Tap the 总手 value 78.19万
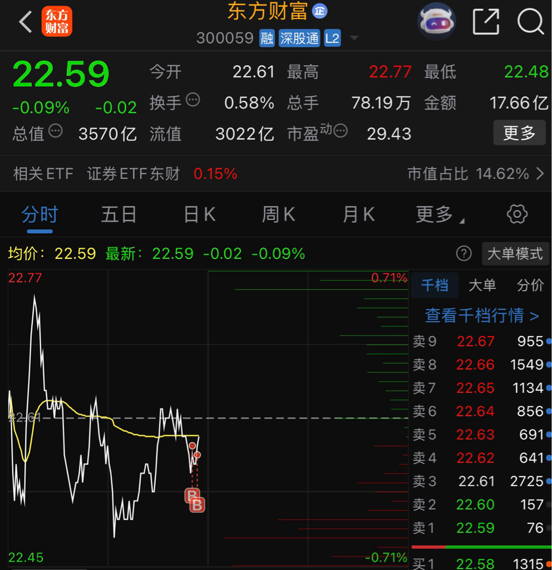Screen dimensions: 552x570 click(x=381, y=103)
